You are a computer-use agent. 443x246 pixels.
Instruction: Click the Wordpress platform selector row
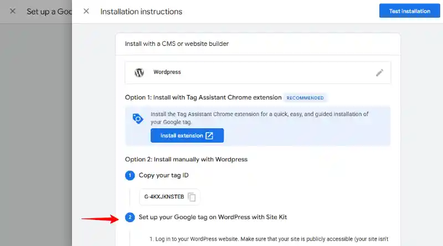pos(257,72)
